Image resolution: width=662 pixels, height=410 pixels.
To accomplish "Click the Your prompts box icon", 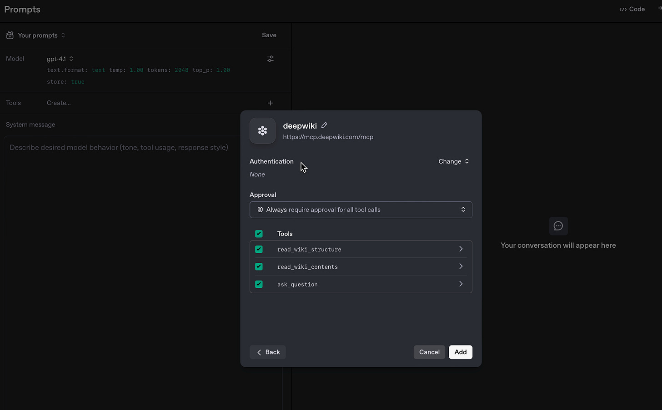I will (x=10, y=35).
